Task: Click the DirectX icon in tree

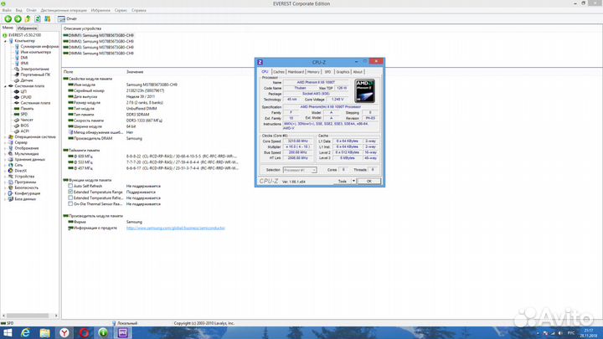Action: pyautogui.click(x=11, y=171)
